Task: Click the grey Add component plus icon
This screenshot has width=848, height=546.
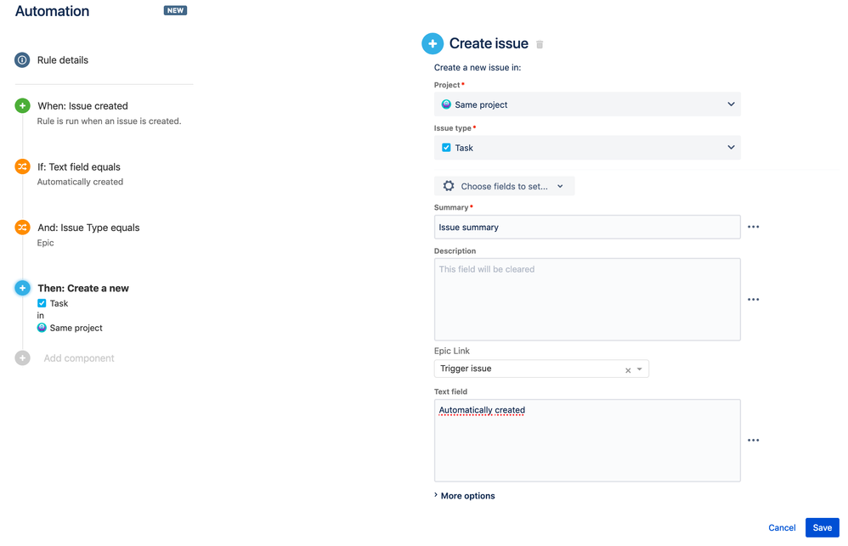Action: (22, 357)
